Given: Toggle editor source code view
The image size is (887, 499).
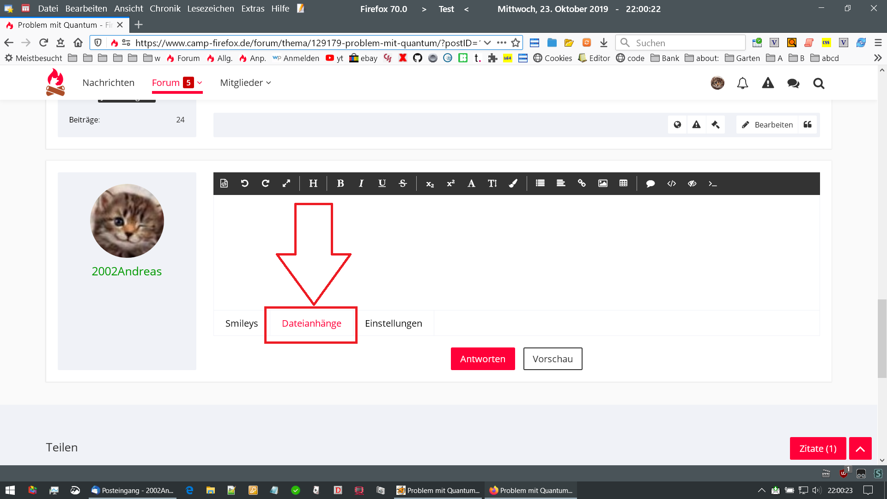Looking at the screenshot, I should [x=224, y=183].
